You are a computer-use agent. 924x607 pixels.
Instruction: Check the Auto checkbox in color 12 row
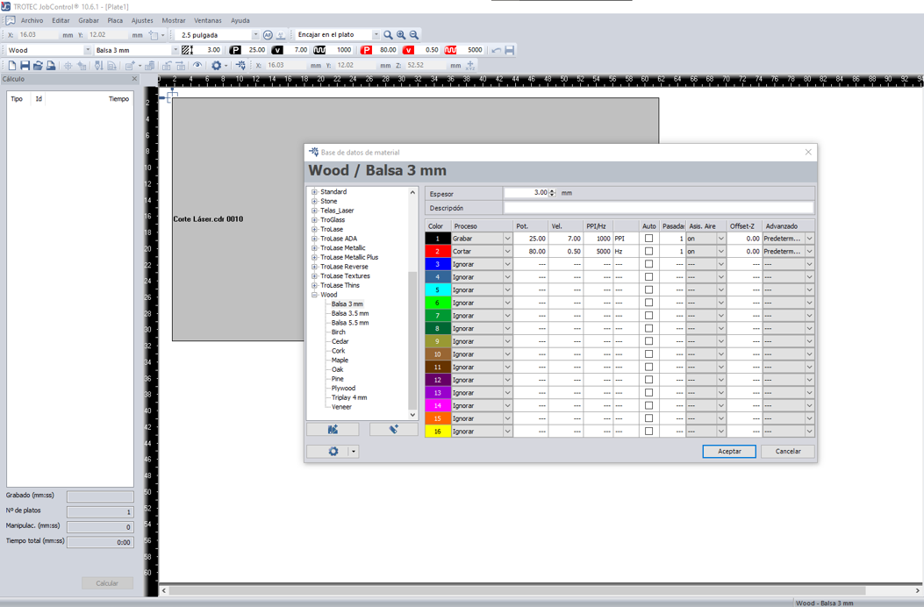tap(648, 380)
